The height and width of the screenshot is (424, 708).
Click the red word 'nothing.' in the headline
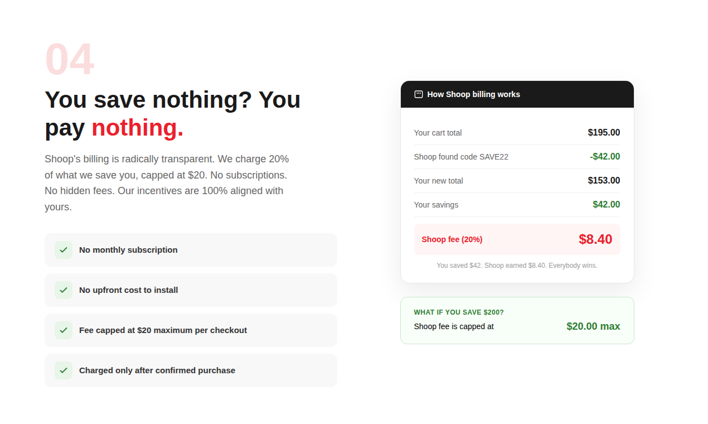tap(138, 128)
